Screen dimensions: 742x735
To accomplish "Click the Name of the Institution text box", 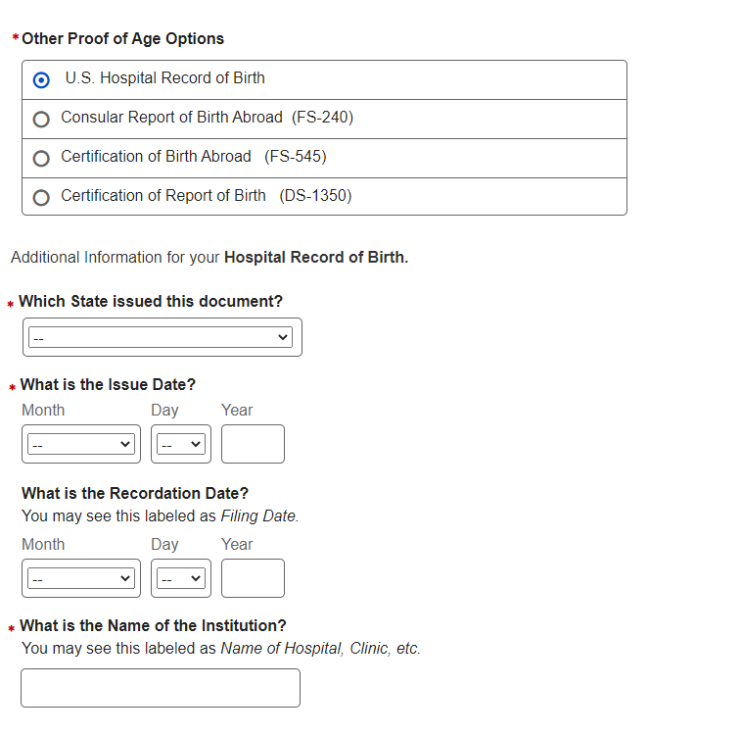I will 161,688.
